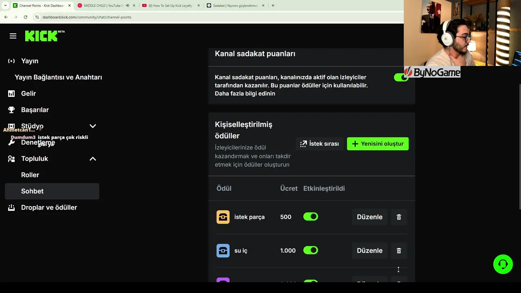The image size is (521, 293).
Task: Click the istek parça reward icon
Action: coord(223,217)
